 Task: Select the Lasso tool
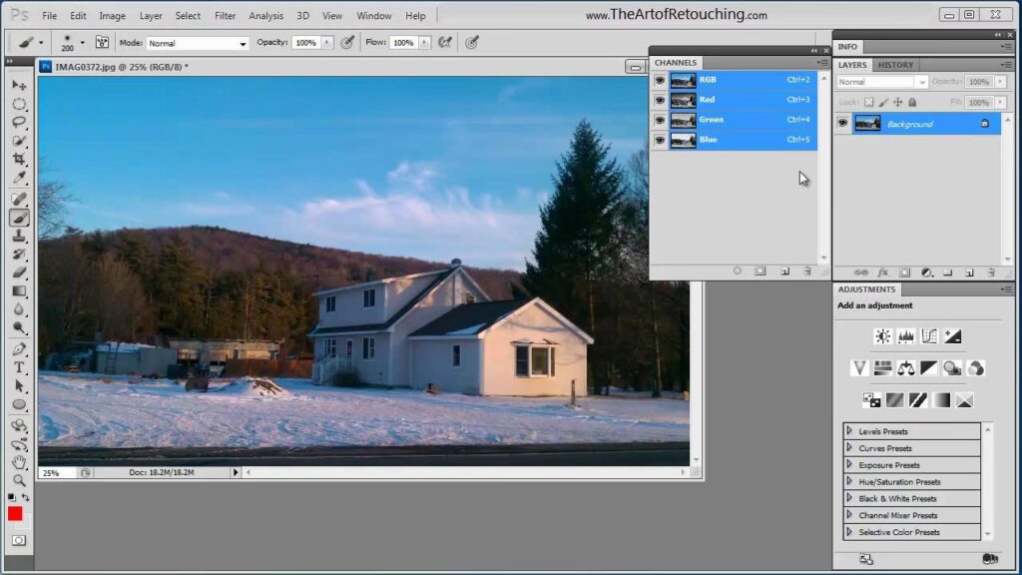[19, 123]
